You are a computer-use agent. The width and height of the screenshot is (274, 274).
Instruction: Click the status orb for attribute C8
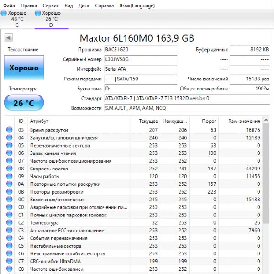(10, 269)
